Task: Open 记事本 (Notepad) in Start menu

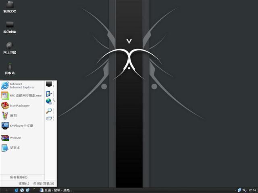Action: pos(22,148)
